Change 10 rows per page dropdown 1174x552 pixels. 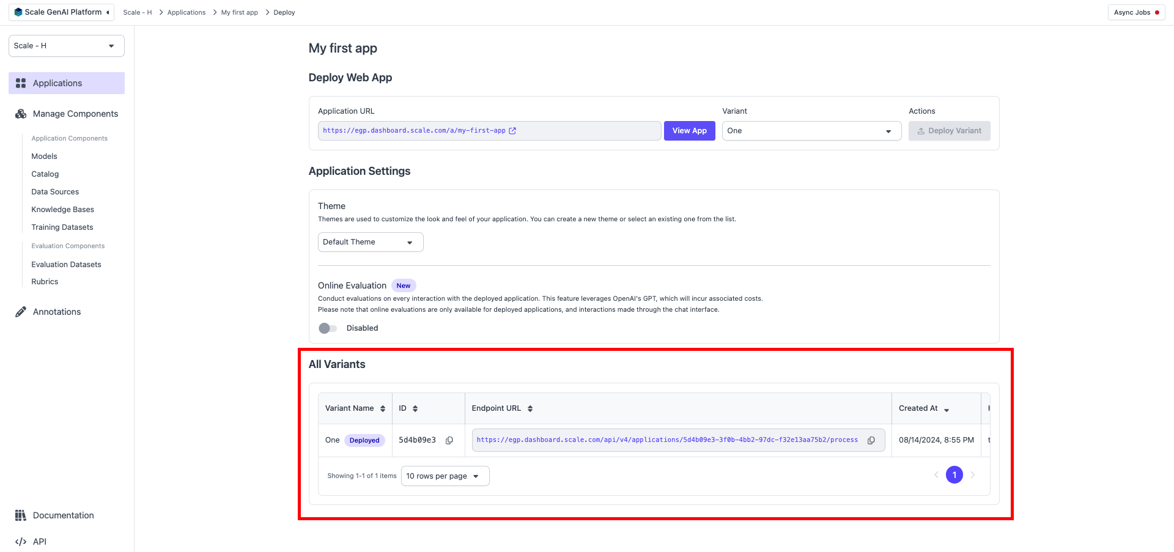[445, 476]
